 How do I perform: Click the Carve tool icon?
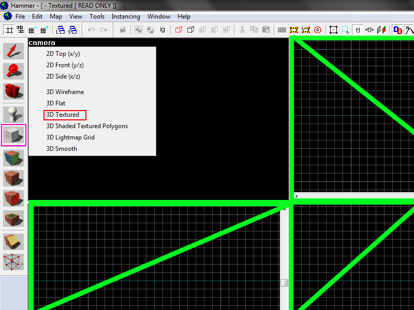[123, 30]
